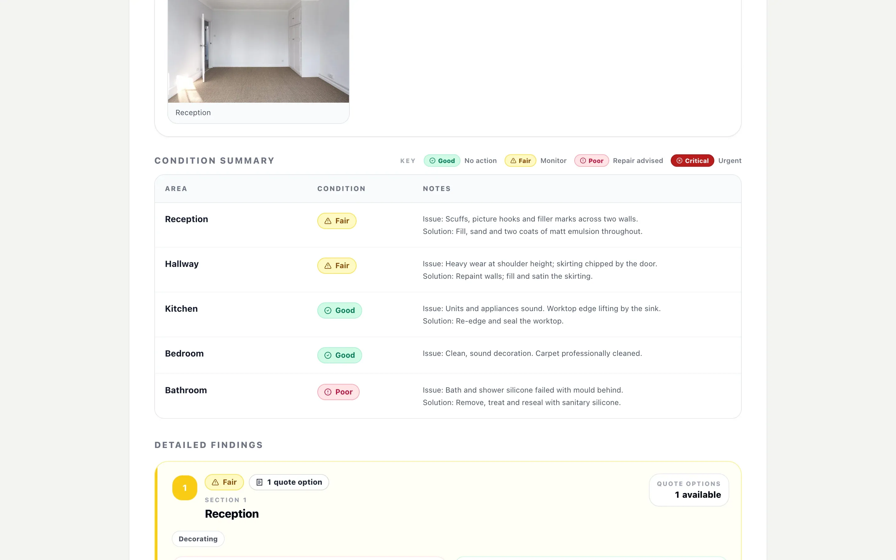
Task: Click the Poor badge in Bathroom row
Action: pos(338,392)
